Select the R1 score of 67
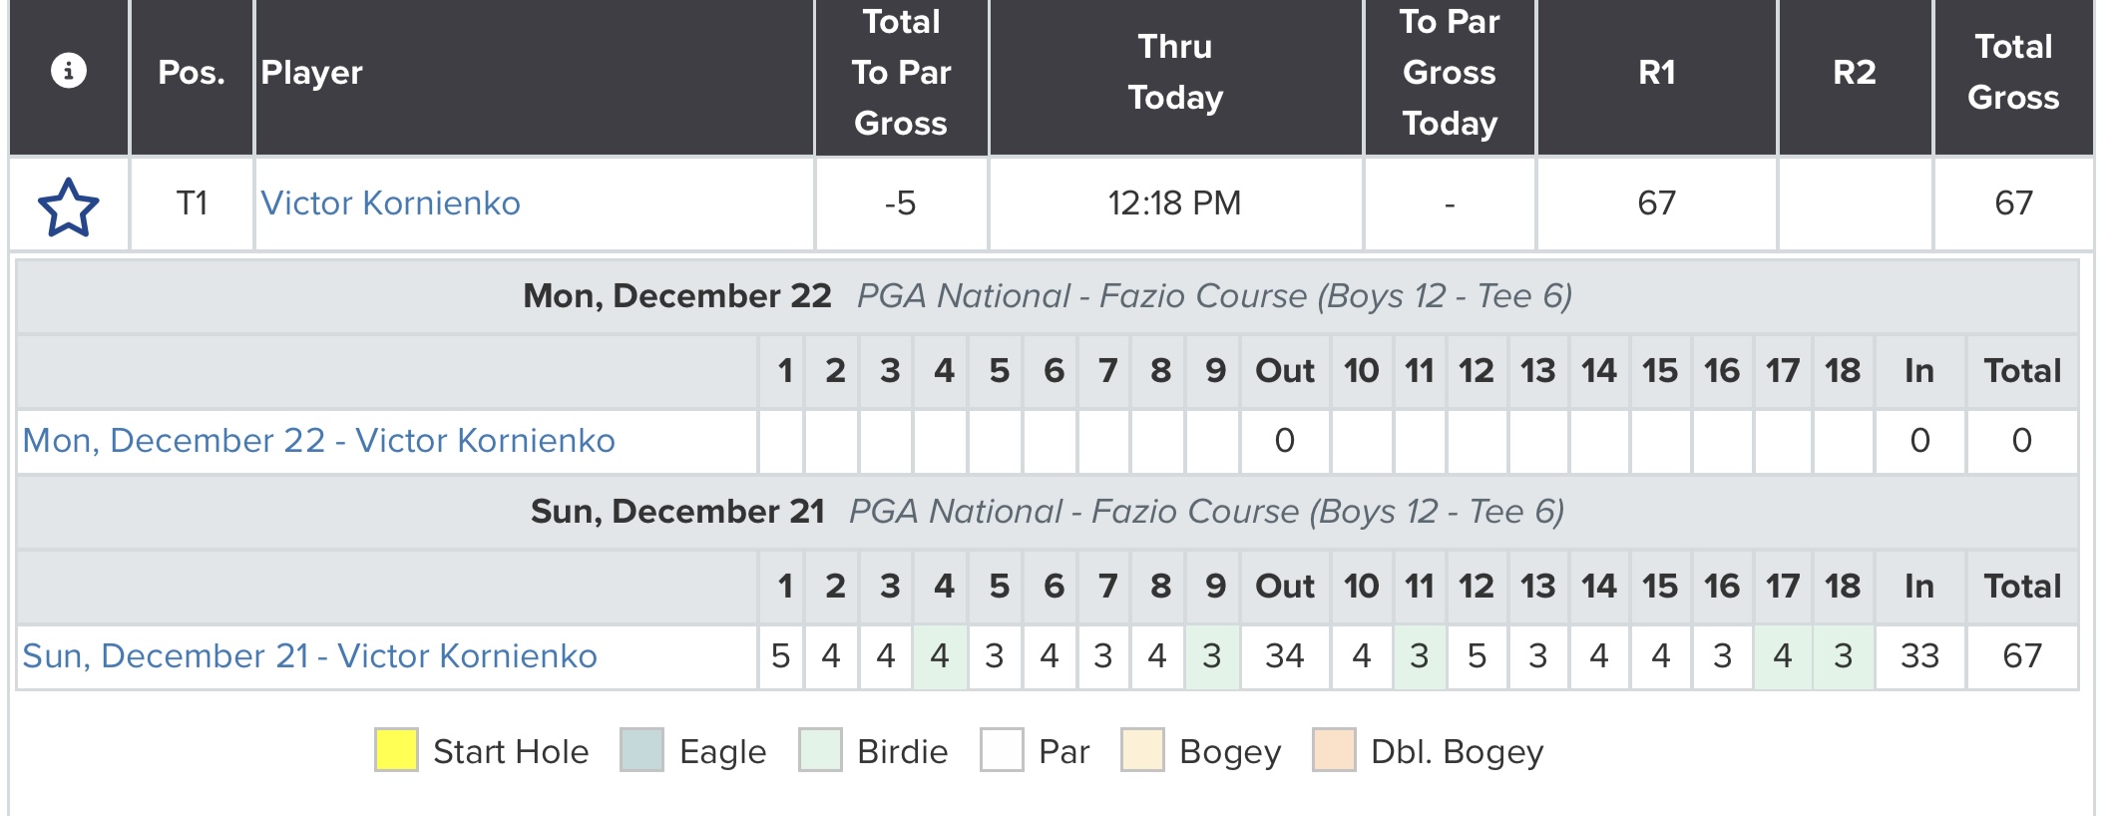 [1656, 204]
